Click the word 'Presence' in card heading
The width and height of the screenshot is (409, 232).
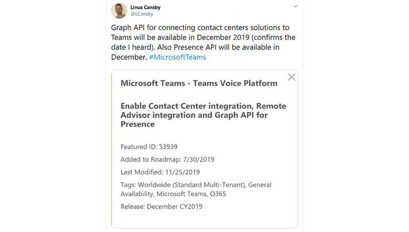[138, 124]
